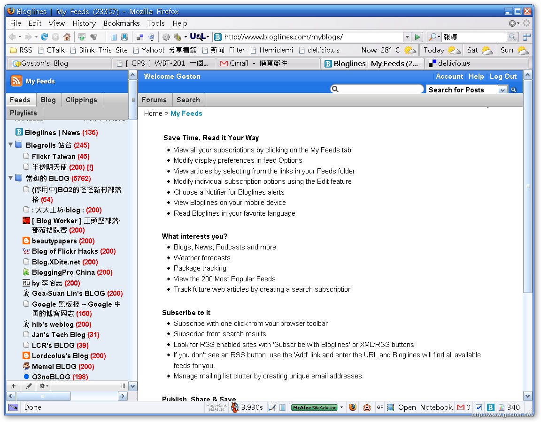This screenshot has width=541, height=422.
Task: Open the Back button history dropdown
Action: tap(20, 37)
